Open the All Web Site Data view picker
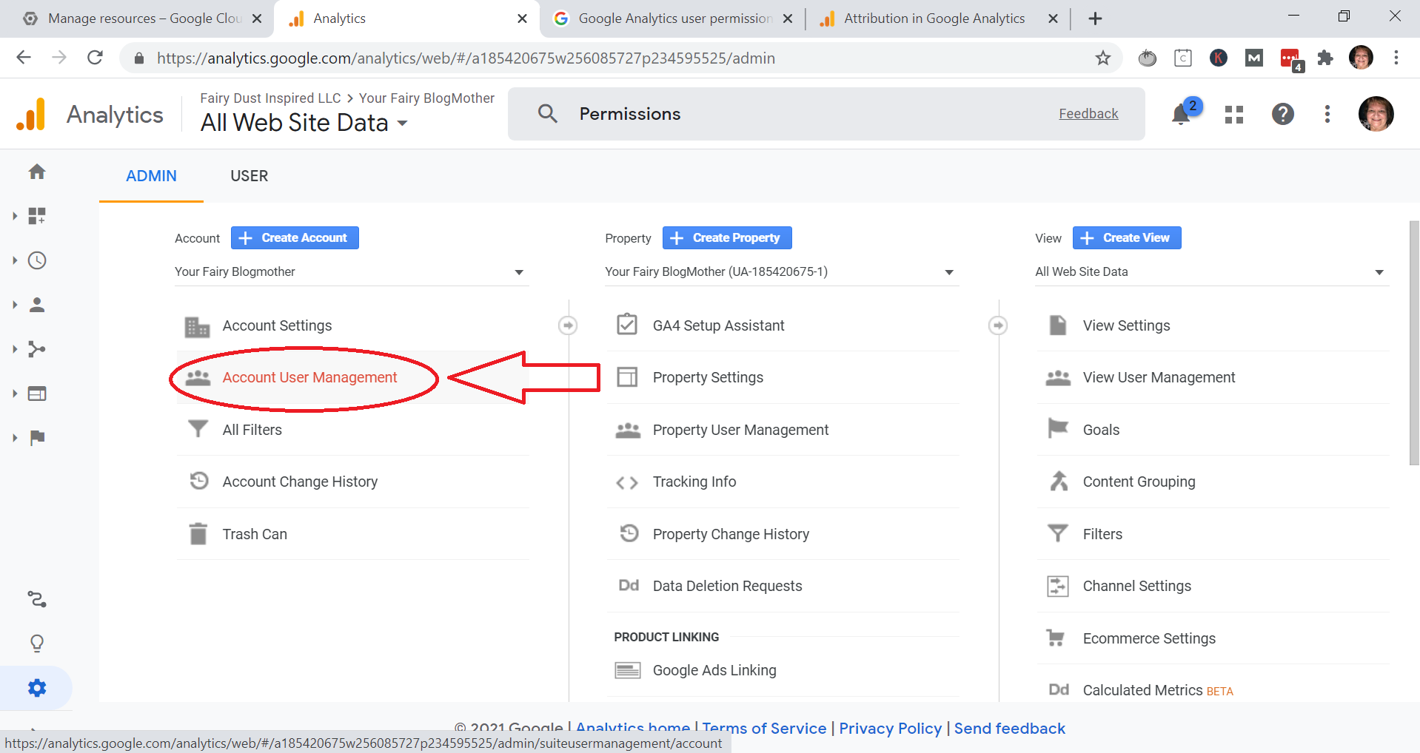 (304, 123)
